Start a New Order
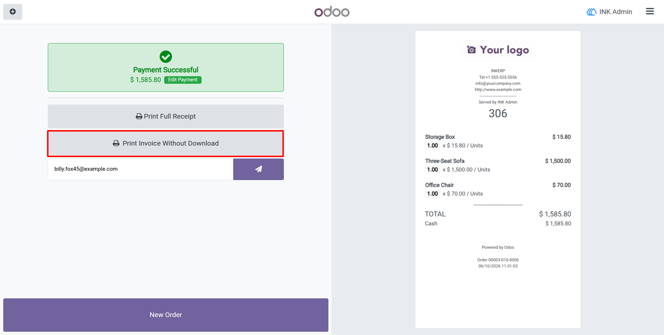664x335 pixels. click(166, 315)
